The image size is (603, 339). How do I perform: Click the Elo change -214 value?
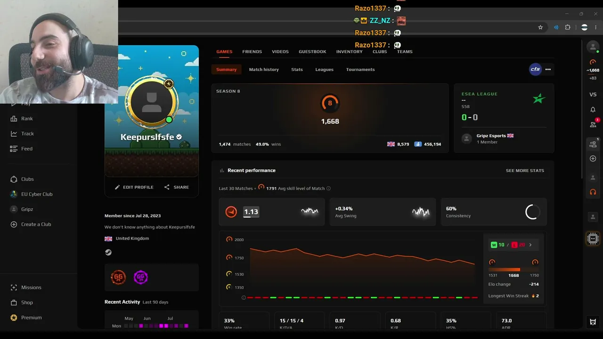(534, 284)
